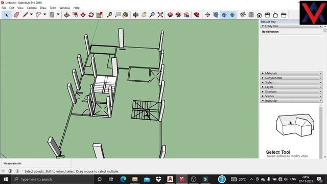327x184 pixels.
Task: Switch to the Iso view
Action: (x=243, y=15)
